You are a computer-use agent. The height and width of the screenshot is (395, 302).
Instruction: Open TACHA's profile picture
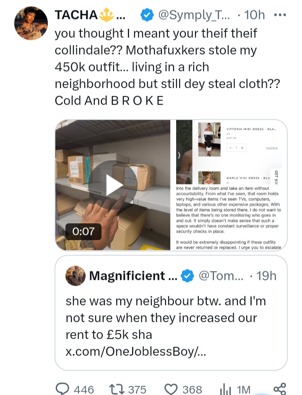(x=31, y=24)
